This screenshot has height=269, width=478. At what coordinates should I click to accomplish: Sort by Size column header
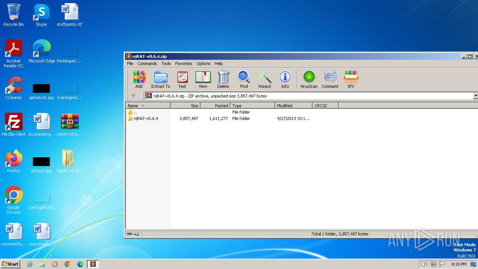(x=186, y=106)
